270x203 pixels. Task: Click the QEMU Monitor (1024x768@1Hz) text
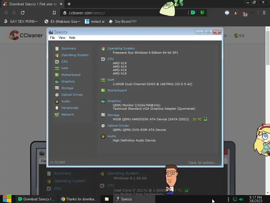tap(136, 105)
